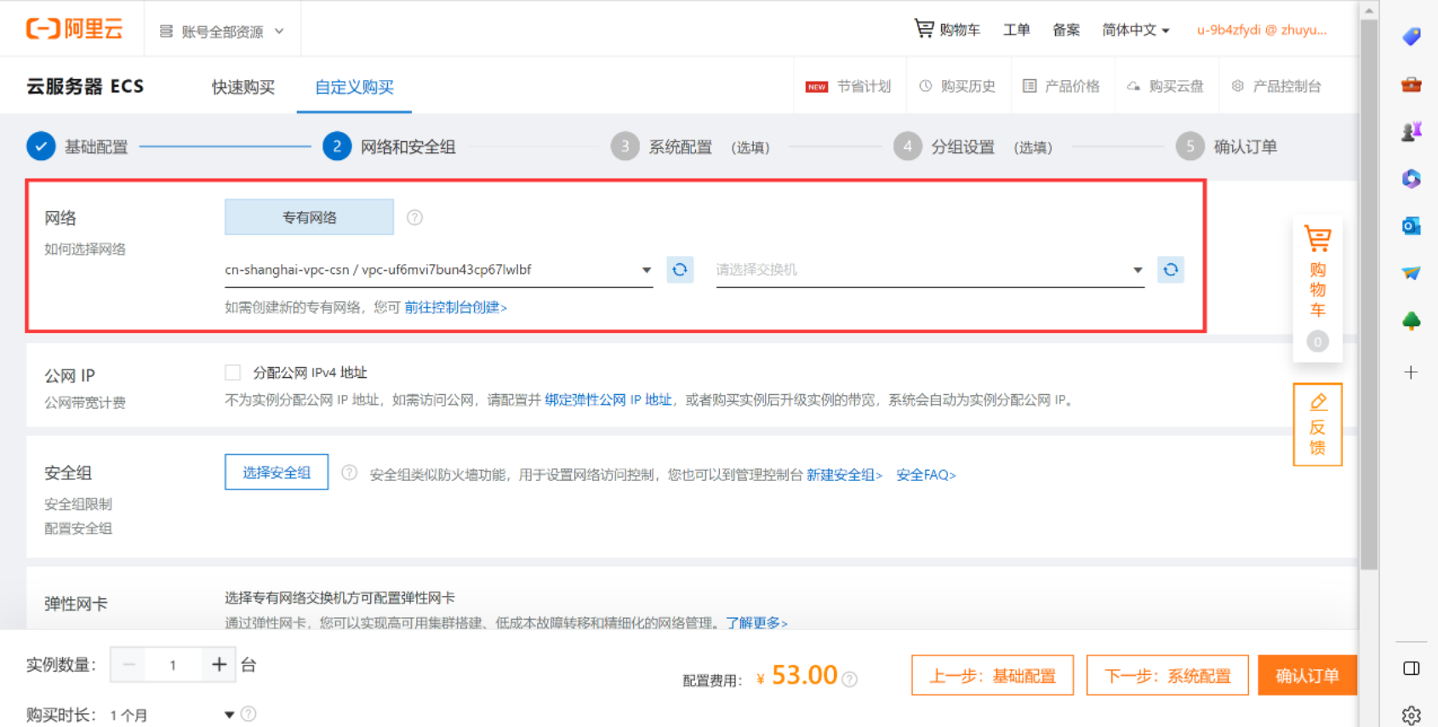This screenshot has height=727, width=1438.
Task: Open the floating 购物车 side panel
Action: (1317, 288)
